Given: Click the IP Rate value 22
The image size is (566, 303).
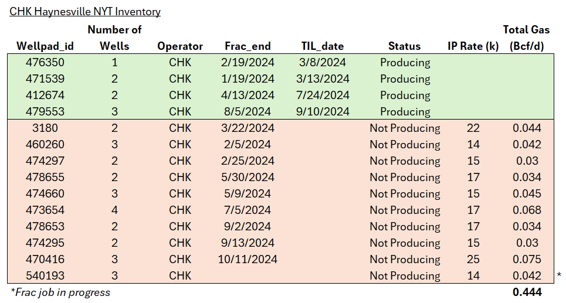Looking at the screenshot, I should click(473, 128).
